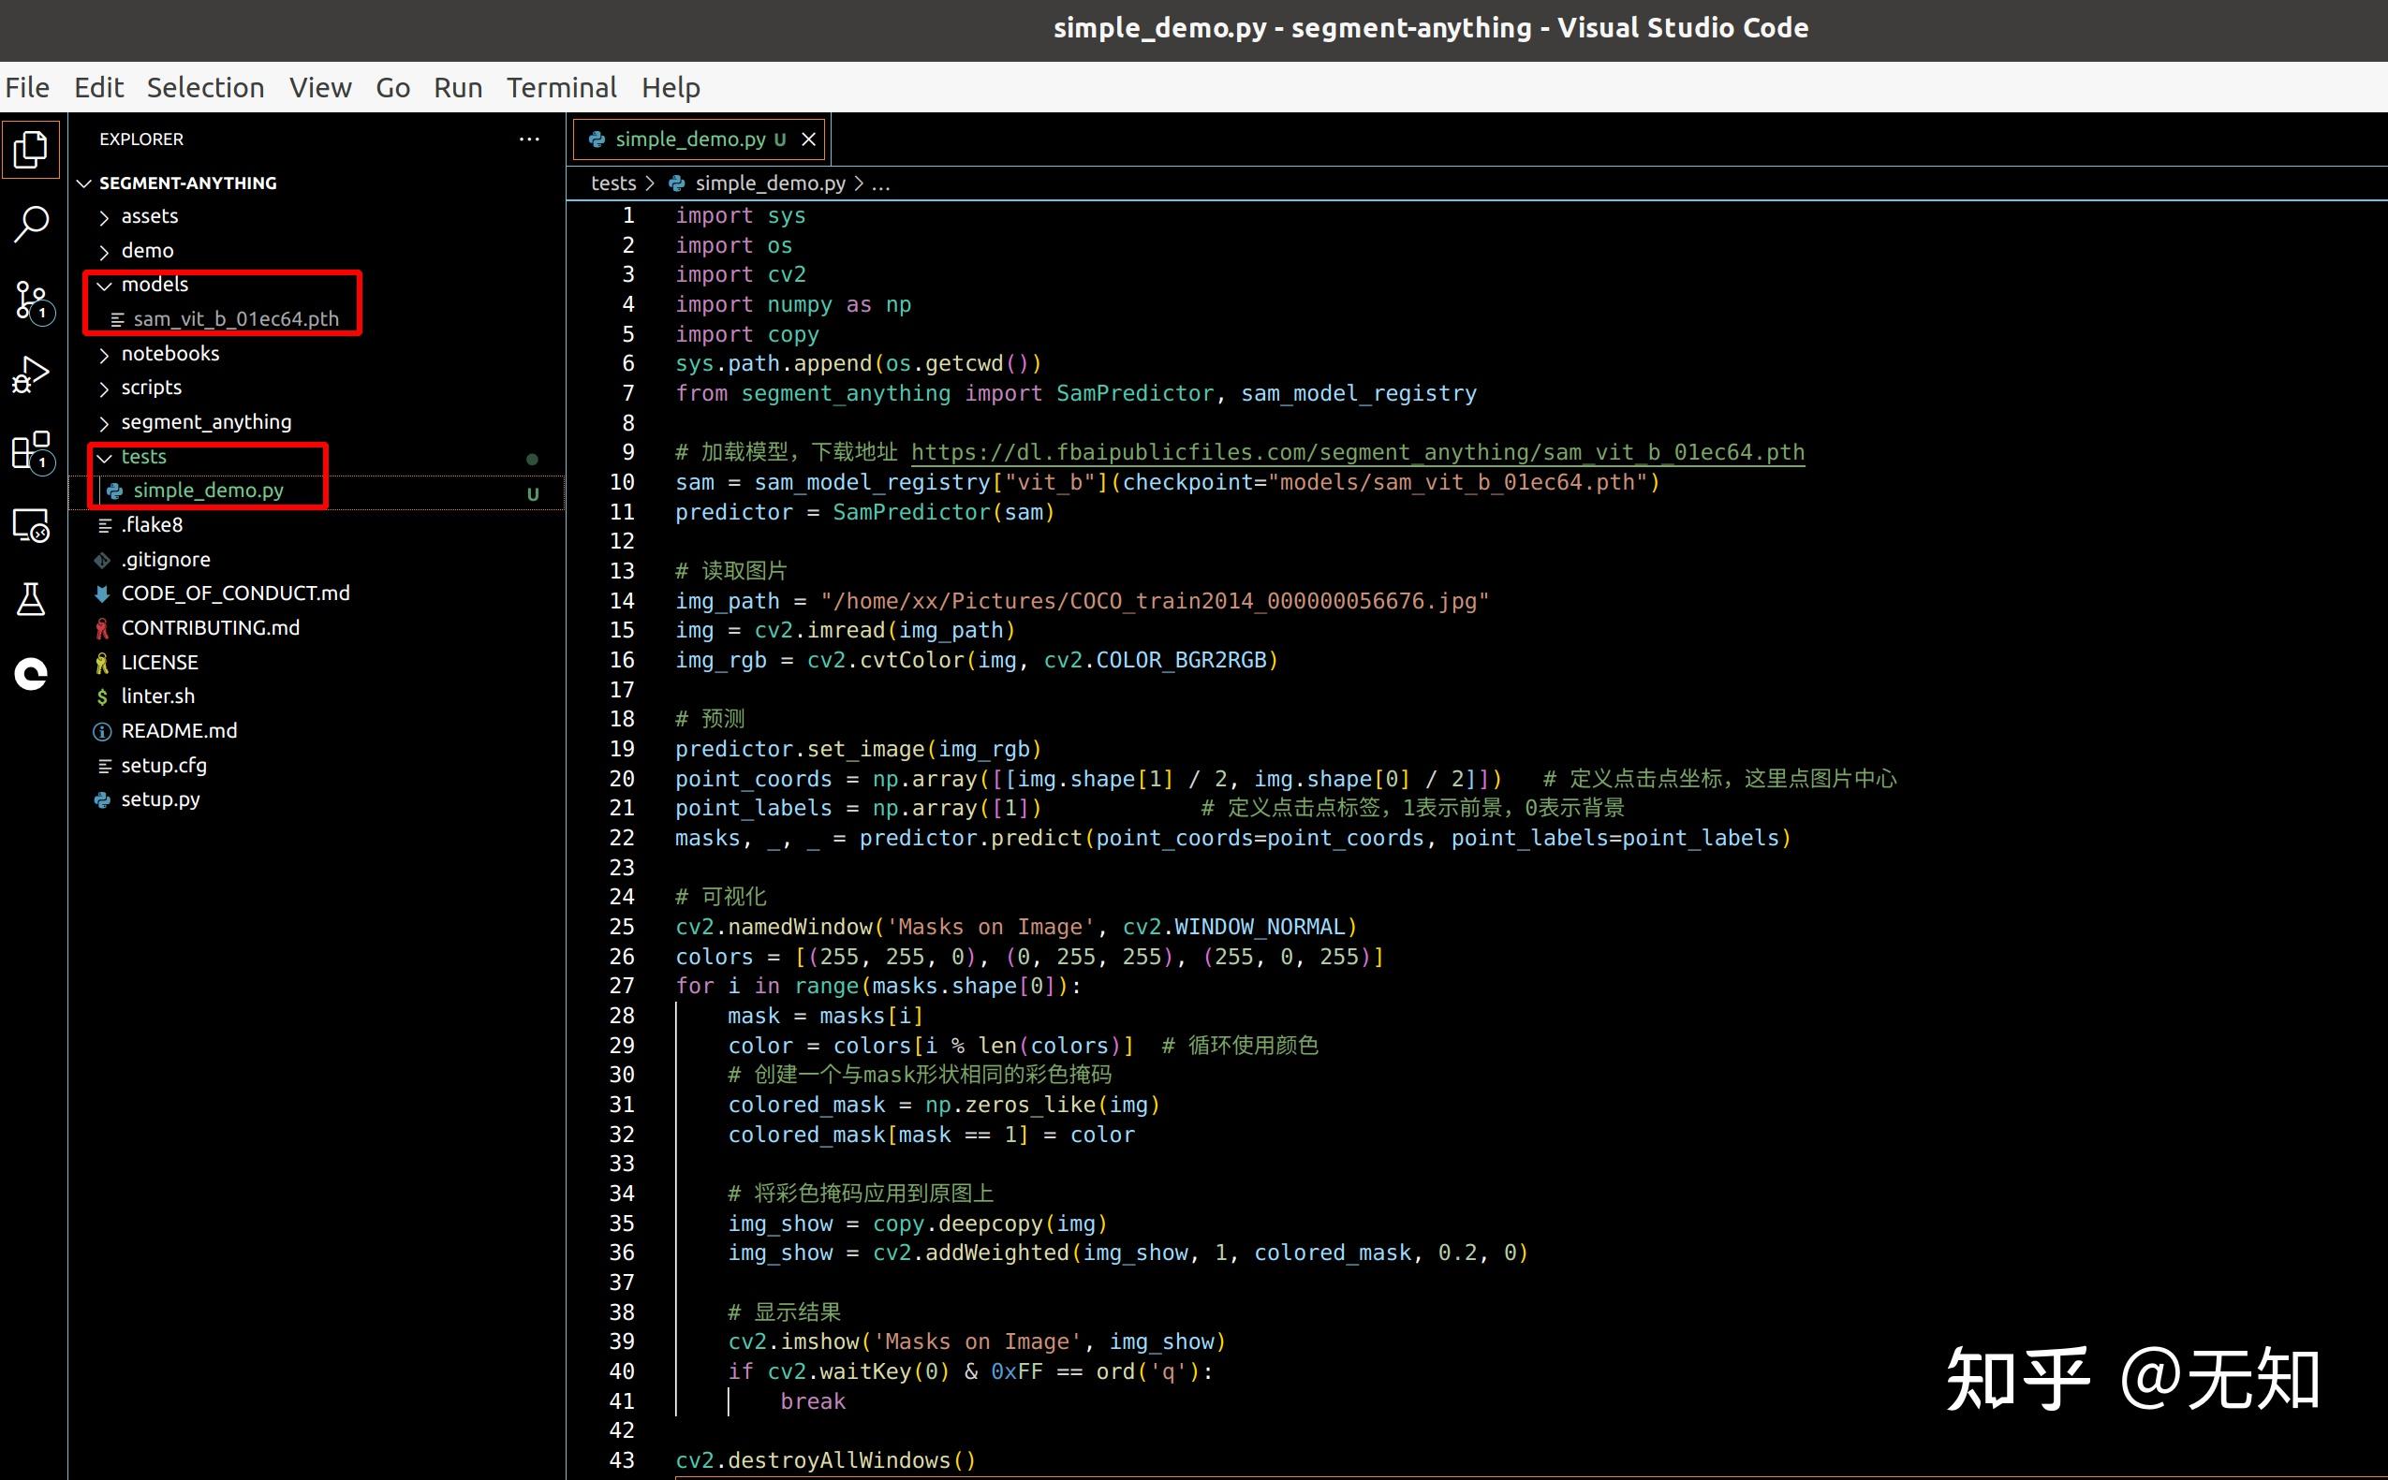
Task: Click the tests breadcrumb segment
Action: tap(612, 183)
